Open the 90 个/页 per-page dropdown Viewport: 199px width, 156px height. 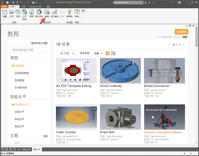point(66,53)
